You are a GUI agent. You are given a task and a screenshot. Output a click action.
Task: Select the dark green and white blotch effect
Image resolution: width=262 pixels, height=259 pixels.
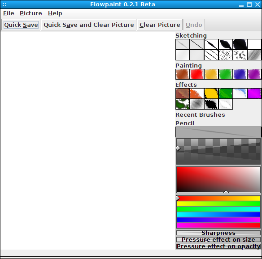[183, 104]
